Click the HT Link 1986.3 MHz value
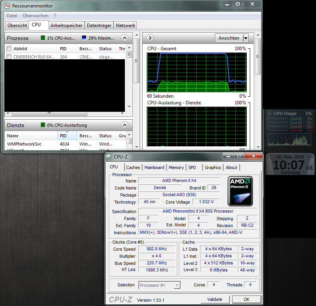 tap(157, 270)
